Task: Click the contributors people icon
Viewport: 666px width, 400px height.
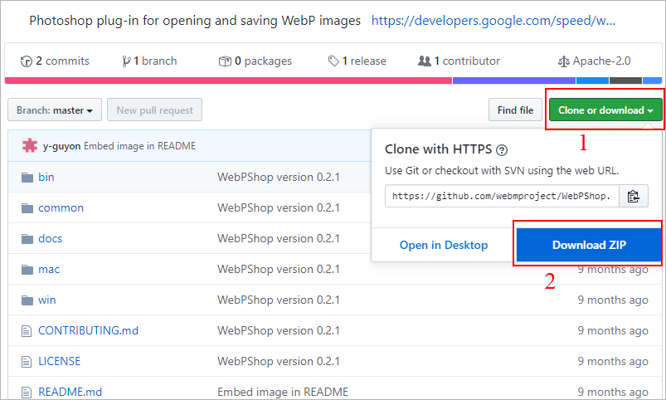Action: tap(425, 61)
